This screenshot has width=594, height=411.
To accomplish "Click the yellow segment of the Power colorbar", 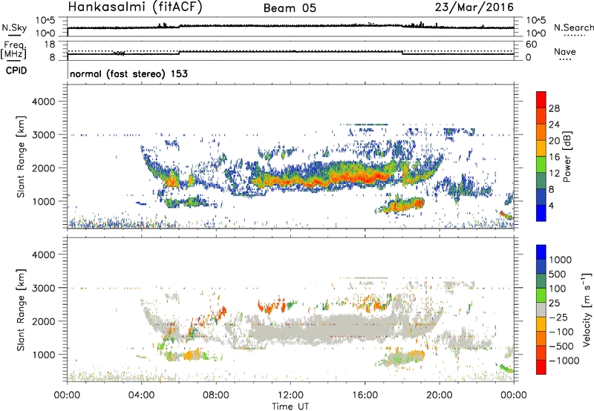I will (x=541, y=148).
